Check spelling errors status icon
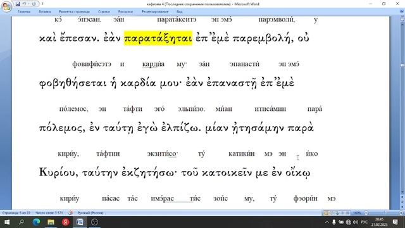Image resolution: width=405 pixels, height=228 pixels. 70,213
